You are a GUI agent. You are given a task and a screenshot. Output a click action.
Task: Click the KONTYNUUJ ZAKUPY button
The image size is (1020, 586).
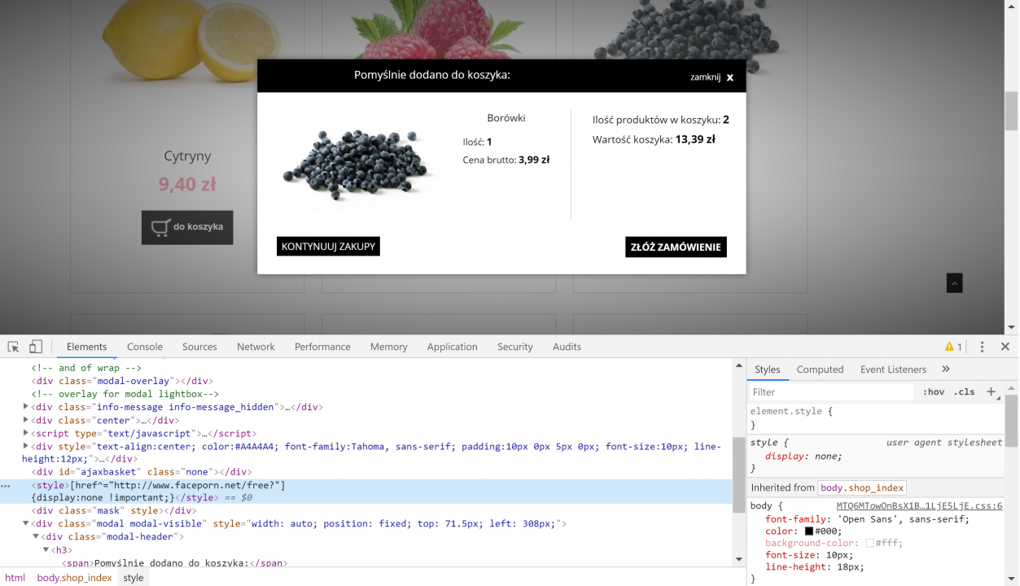pyautogui.click(x=328, y=247)
